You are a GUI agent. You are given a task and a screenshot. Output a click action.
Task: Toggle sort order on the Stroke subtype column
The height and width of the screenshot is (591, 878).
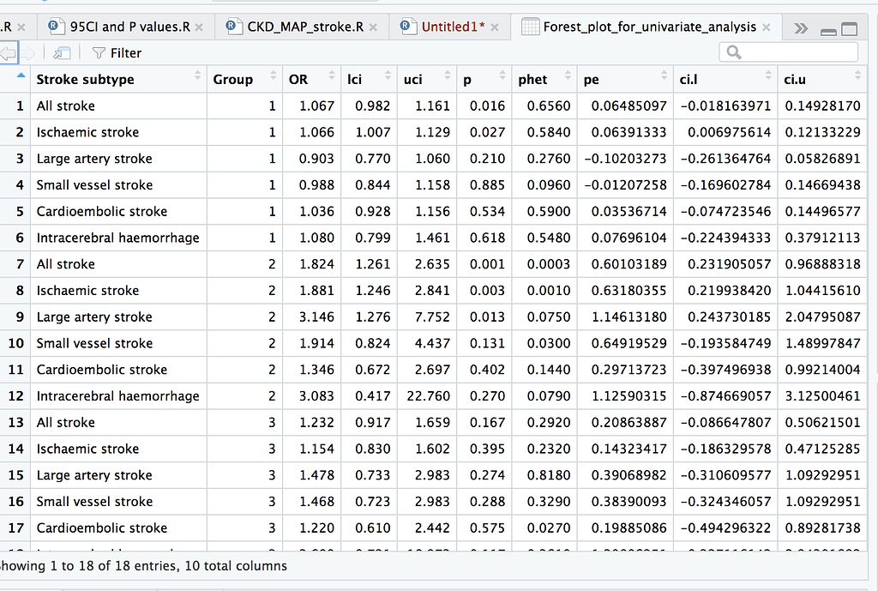(x=195, y=79)
